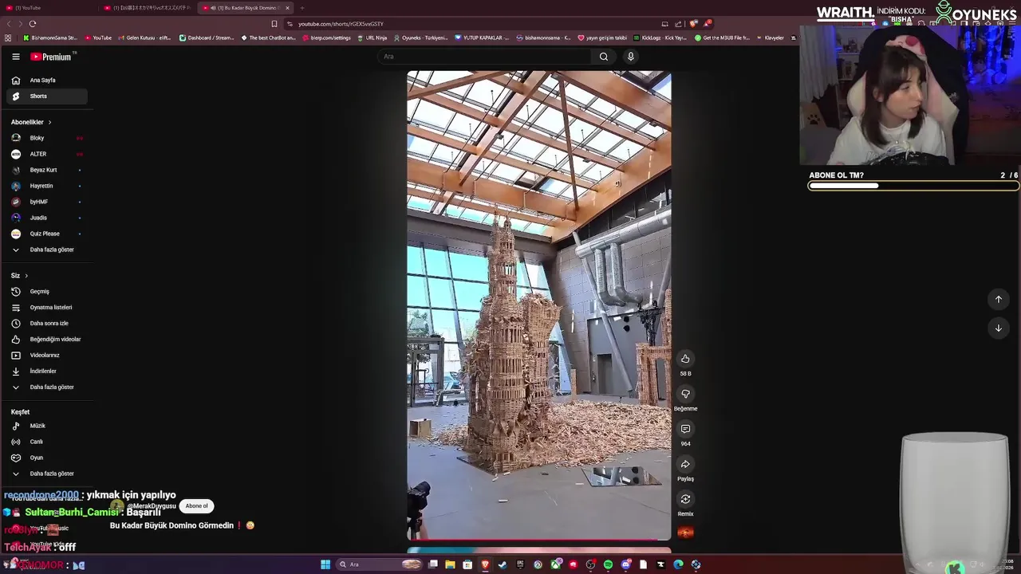Share the Short with Paylaş icon
Viewport: 1021px width, 574px height.
pos(685,464)
